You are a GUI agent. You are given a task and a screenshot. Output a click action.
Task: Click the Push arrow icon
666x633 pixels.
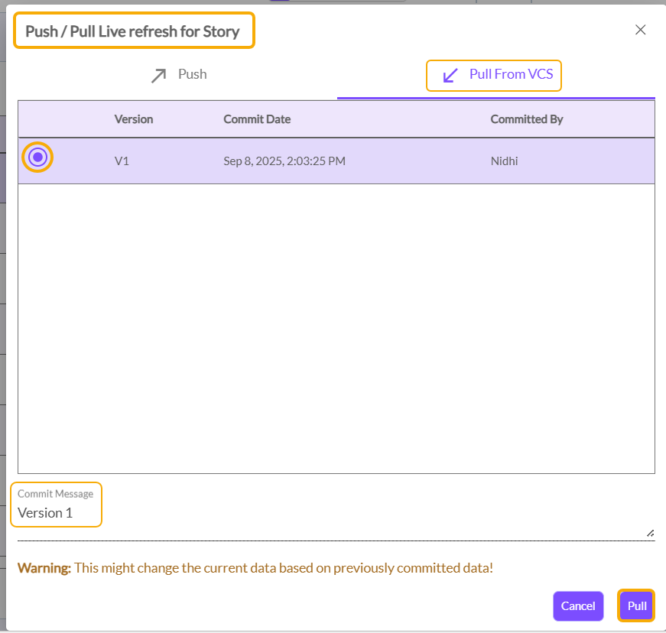click(158, 75)
